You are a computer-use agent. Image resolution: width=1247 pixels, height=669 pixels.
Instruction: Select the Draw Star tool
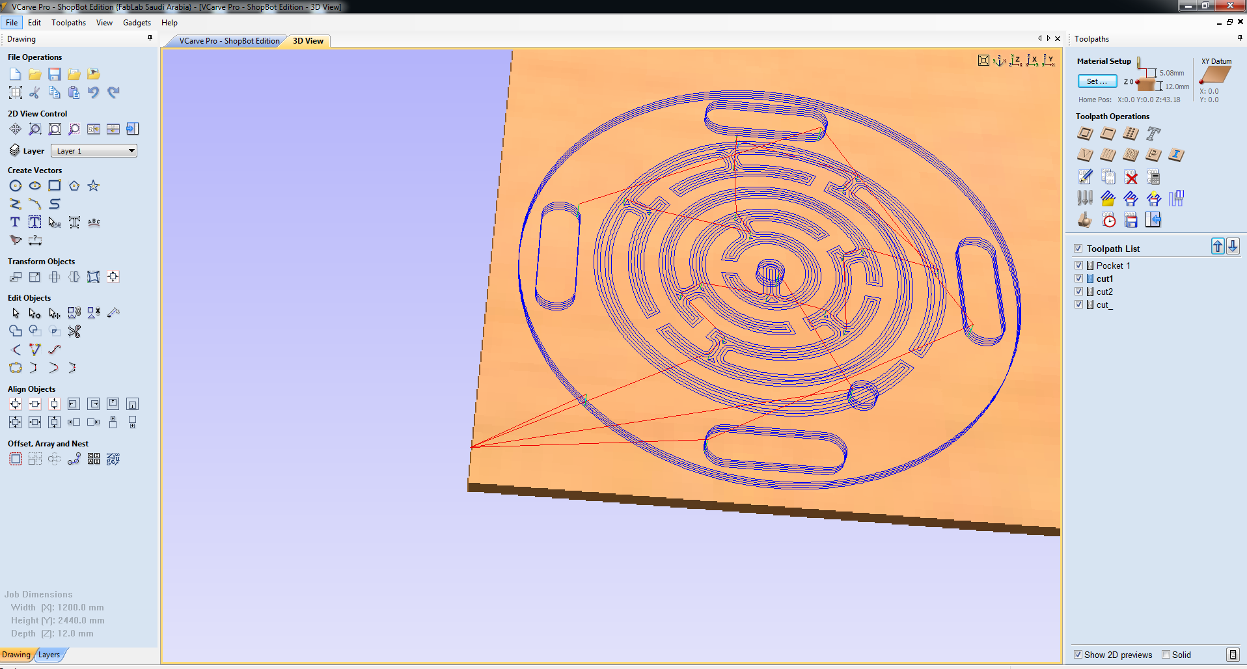[93, 185]
